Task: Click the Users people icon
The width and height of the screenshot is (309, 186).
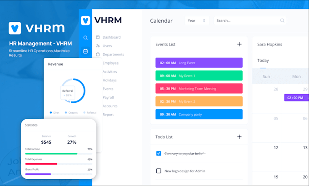Action: [x=98, y=46]
